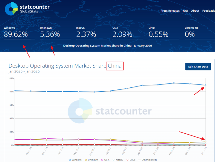The width and height of the screenshot is (215, 162).
Task: Toggle the Unknown series in chart legend
Action: pyautogui.click(x=91, y=160)
